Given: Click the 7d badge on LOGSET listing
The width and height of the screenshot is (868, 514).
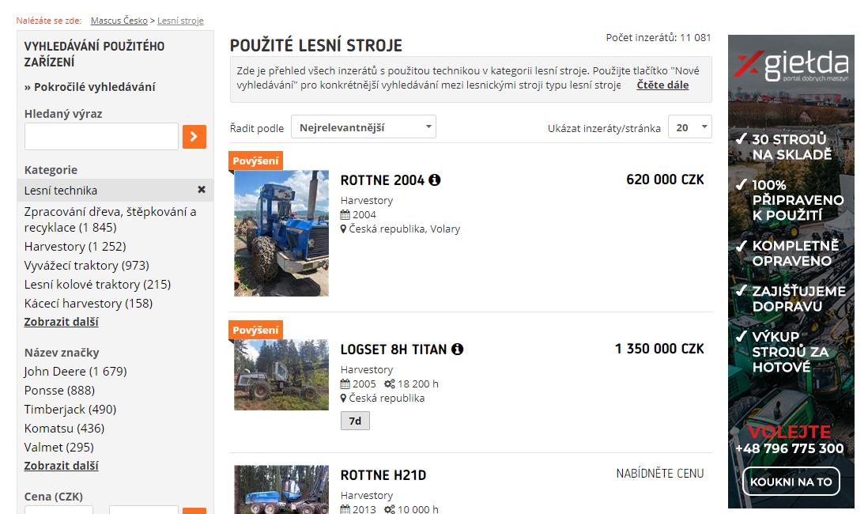Looking at the screenshot, I should [356, 421].
